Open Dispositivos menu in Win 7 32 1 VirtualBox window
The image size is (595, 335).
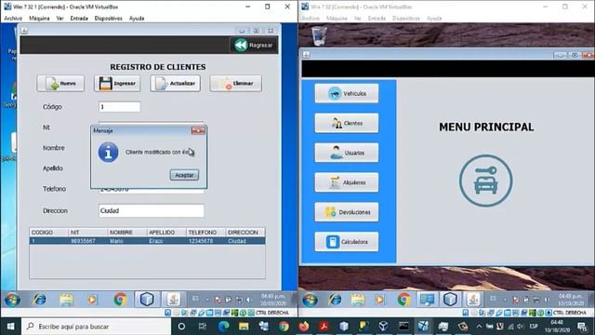(x=109, y=19)
